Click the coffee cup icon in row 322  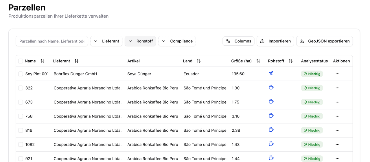pos(271,87)
